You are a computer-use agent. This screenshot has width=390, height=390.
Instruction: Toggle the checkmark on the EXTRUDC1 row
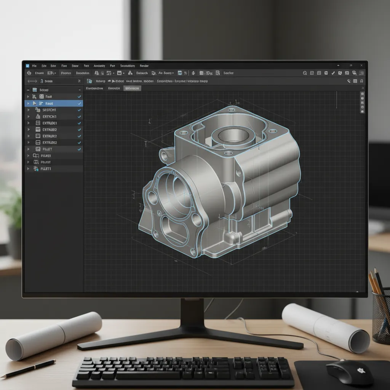79,123
